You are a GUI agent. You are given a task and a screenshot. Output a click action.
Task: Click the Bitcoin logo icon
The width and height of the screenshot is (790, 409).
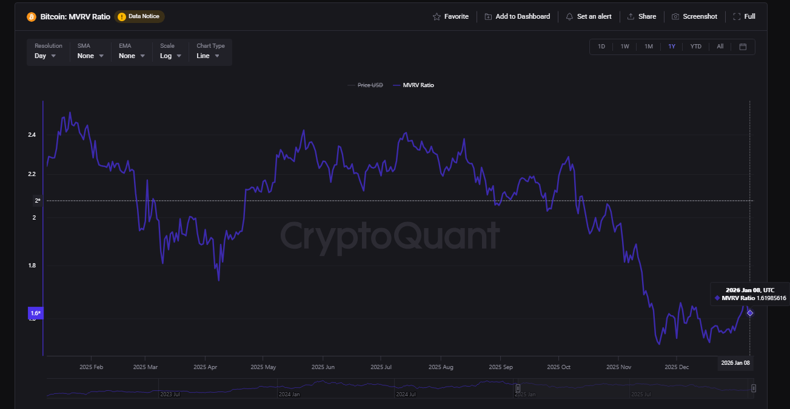(x=32, y=17)
